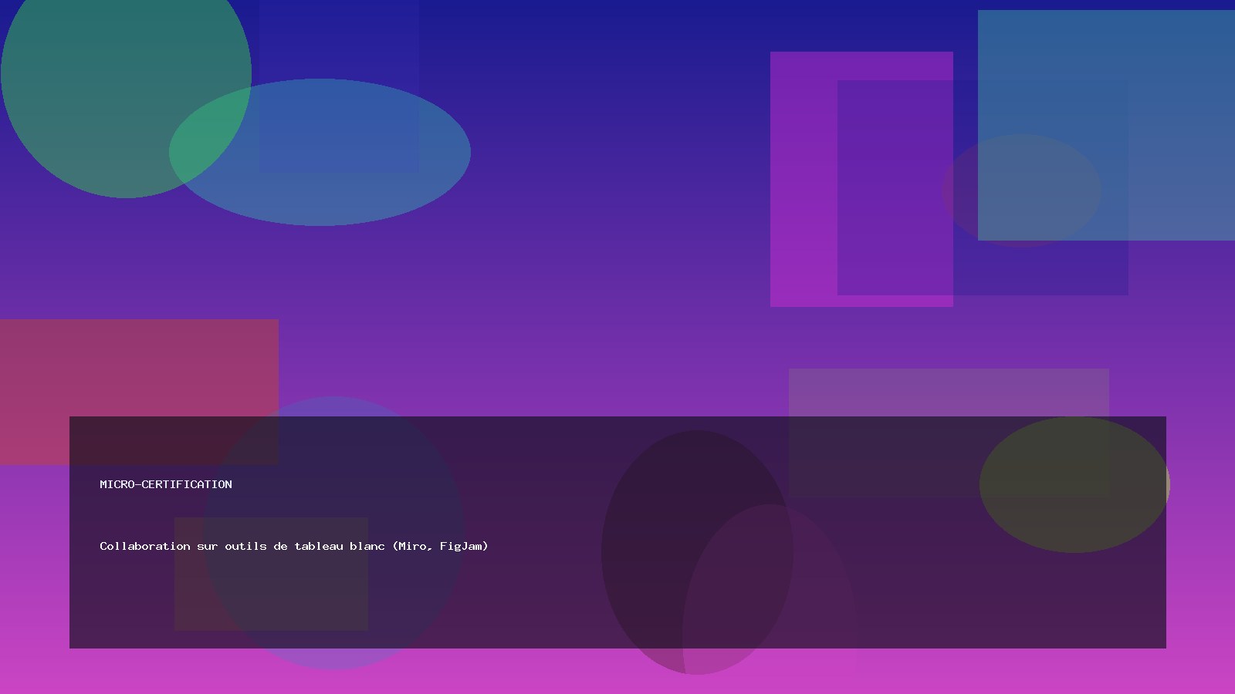
Task: Click the Collaboration sur outils course title
Action: [293, 546]
